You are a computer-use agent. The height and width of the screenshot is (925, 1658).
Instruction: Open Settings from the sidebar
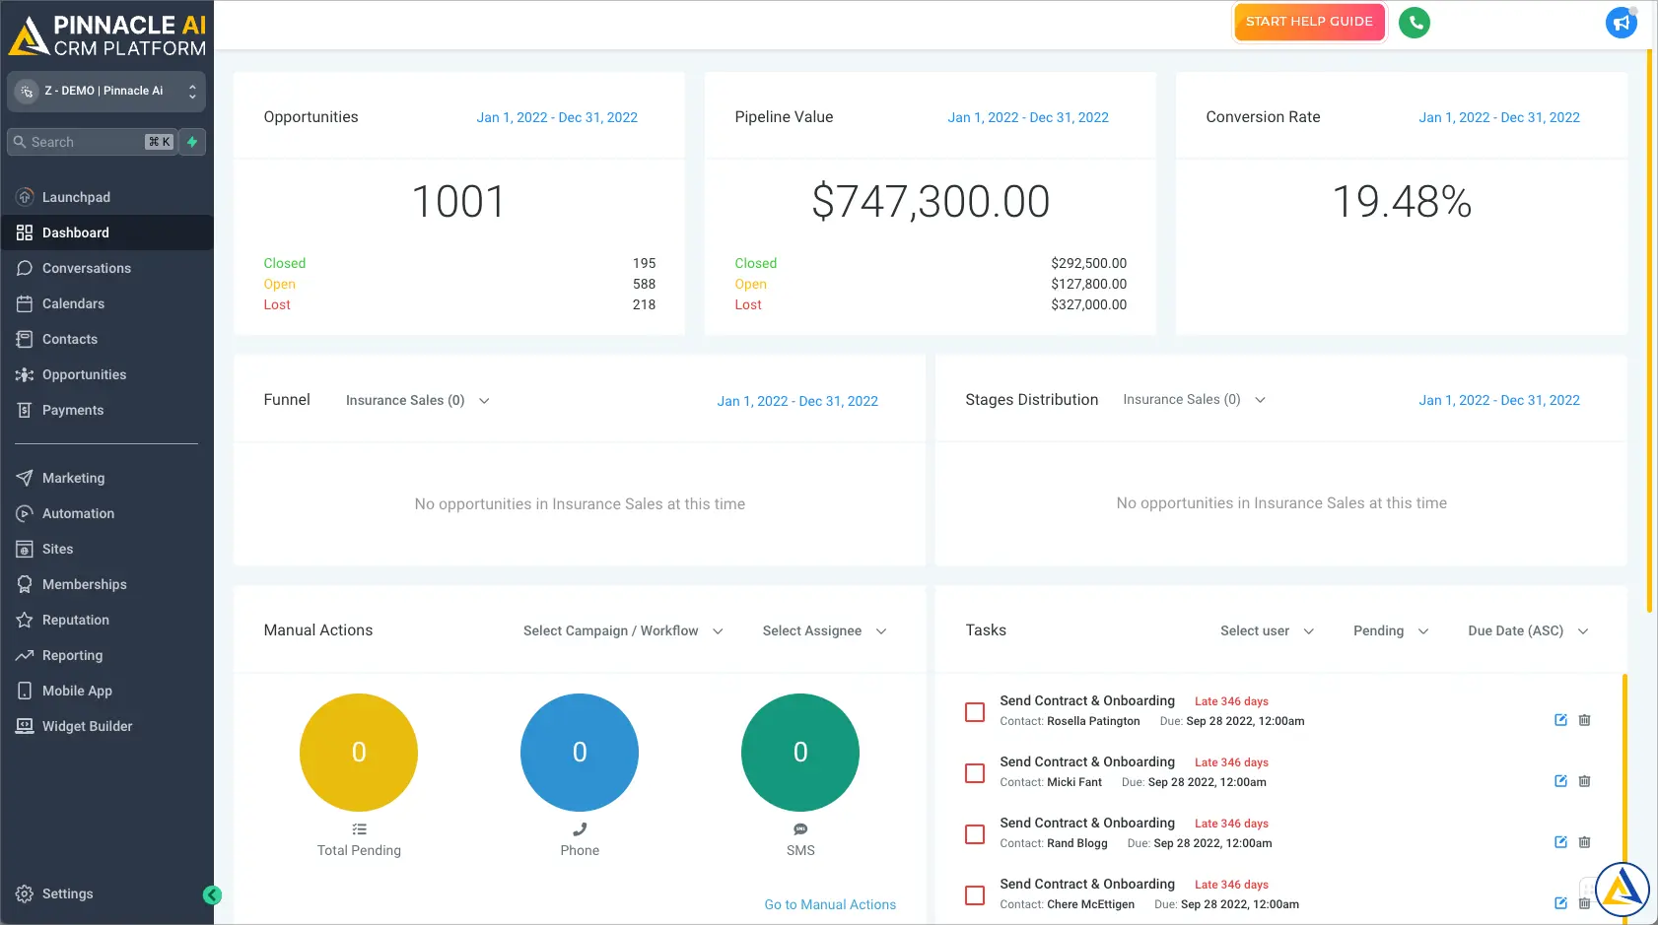coord(66,893)
